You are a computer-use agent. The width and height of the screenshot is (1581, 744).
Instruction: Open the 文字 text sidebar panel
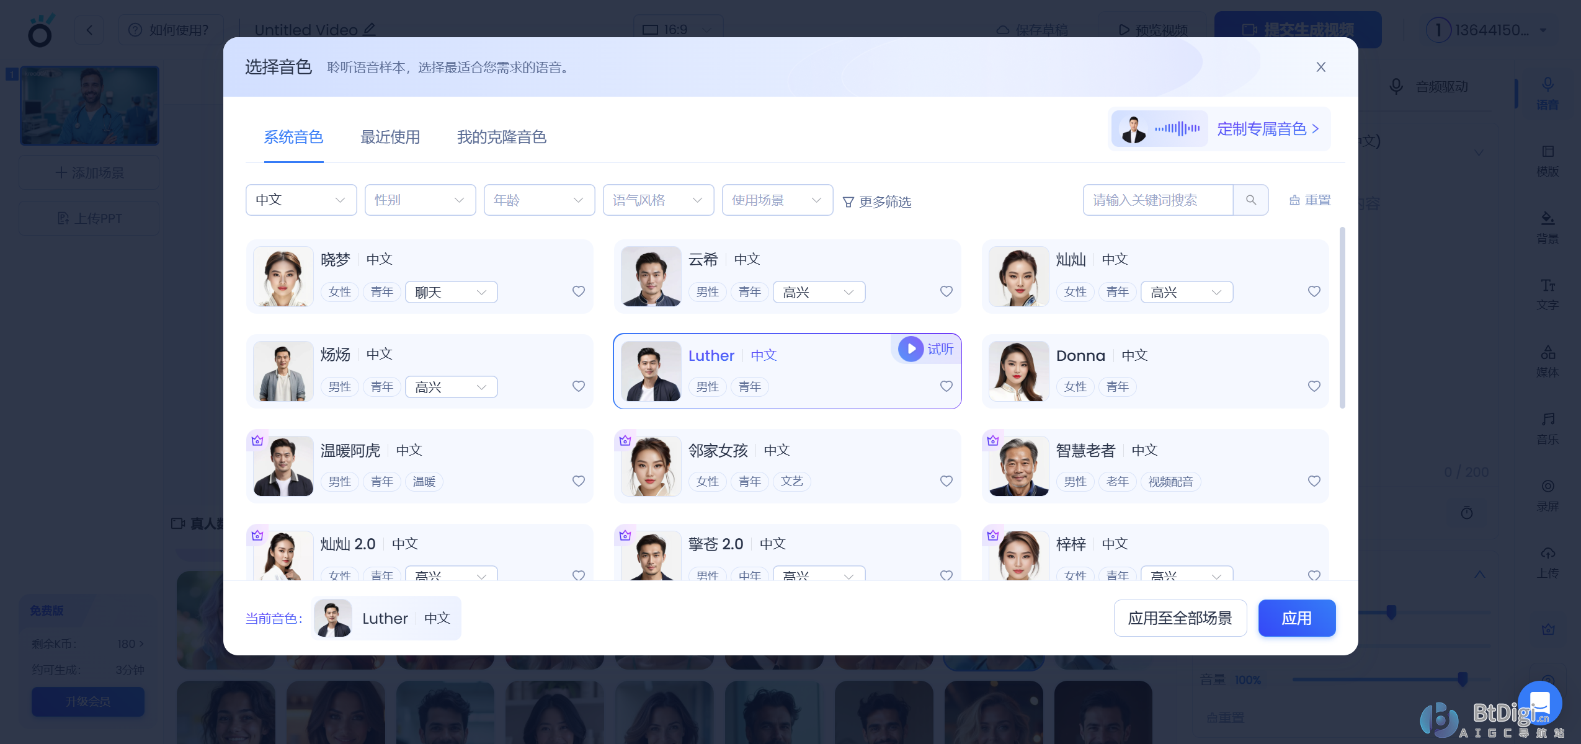1548,294
